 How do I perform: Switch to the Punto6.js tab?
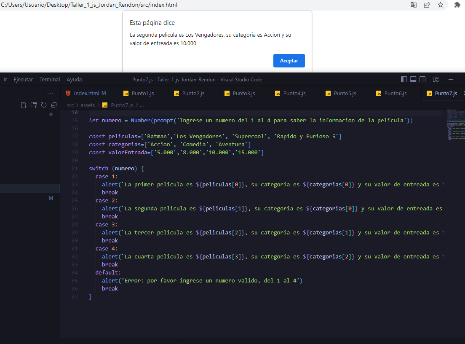396,93
